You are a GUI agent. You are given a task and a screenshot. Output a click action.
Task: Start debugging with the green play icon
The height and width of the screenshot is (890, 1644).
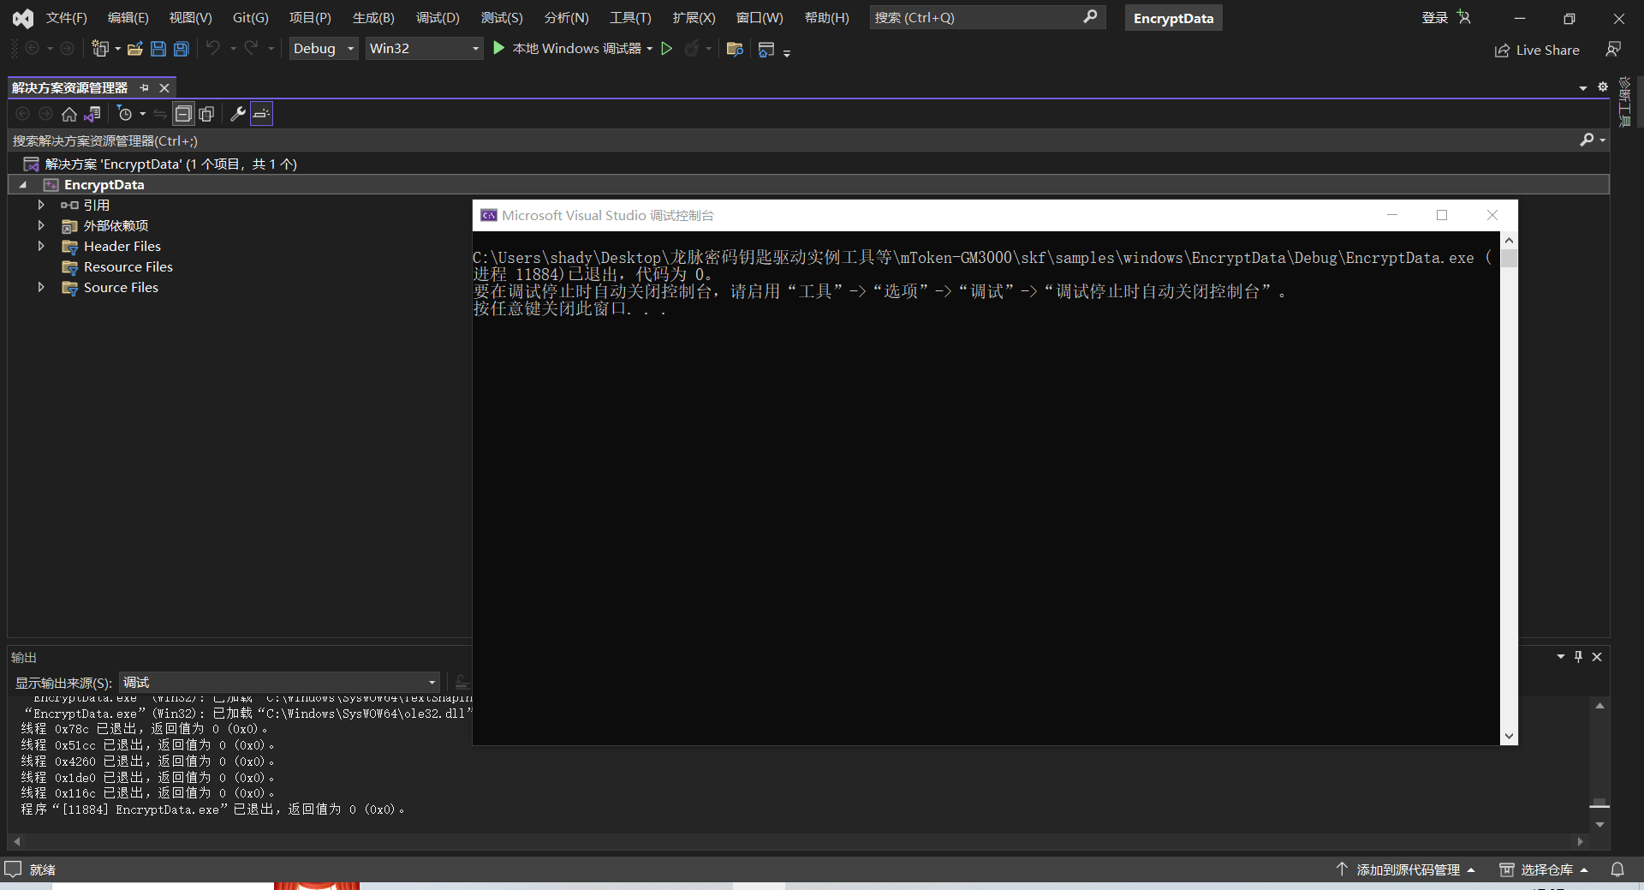click(x=499, y=48)
